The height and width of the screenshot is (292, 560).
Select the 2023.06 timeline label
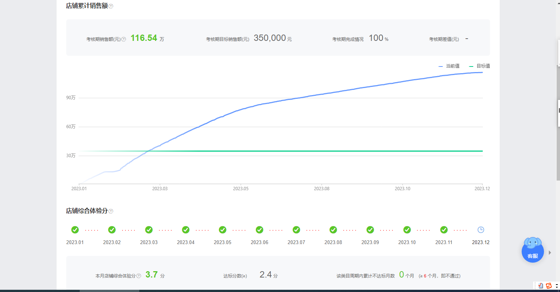tap(260, 243)
